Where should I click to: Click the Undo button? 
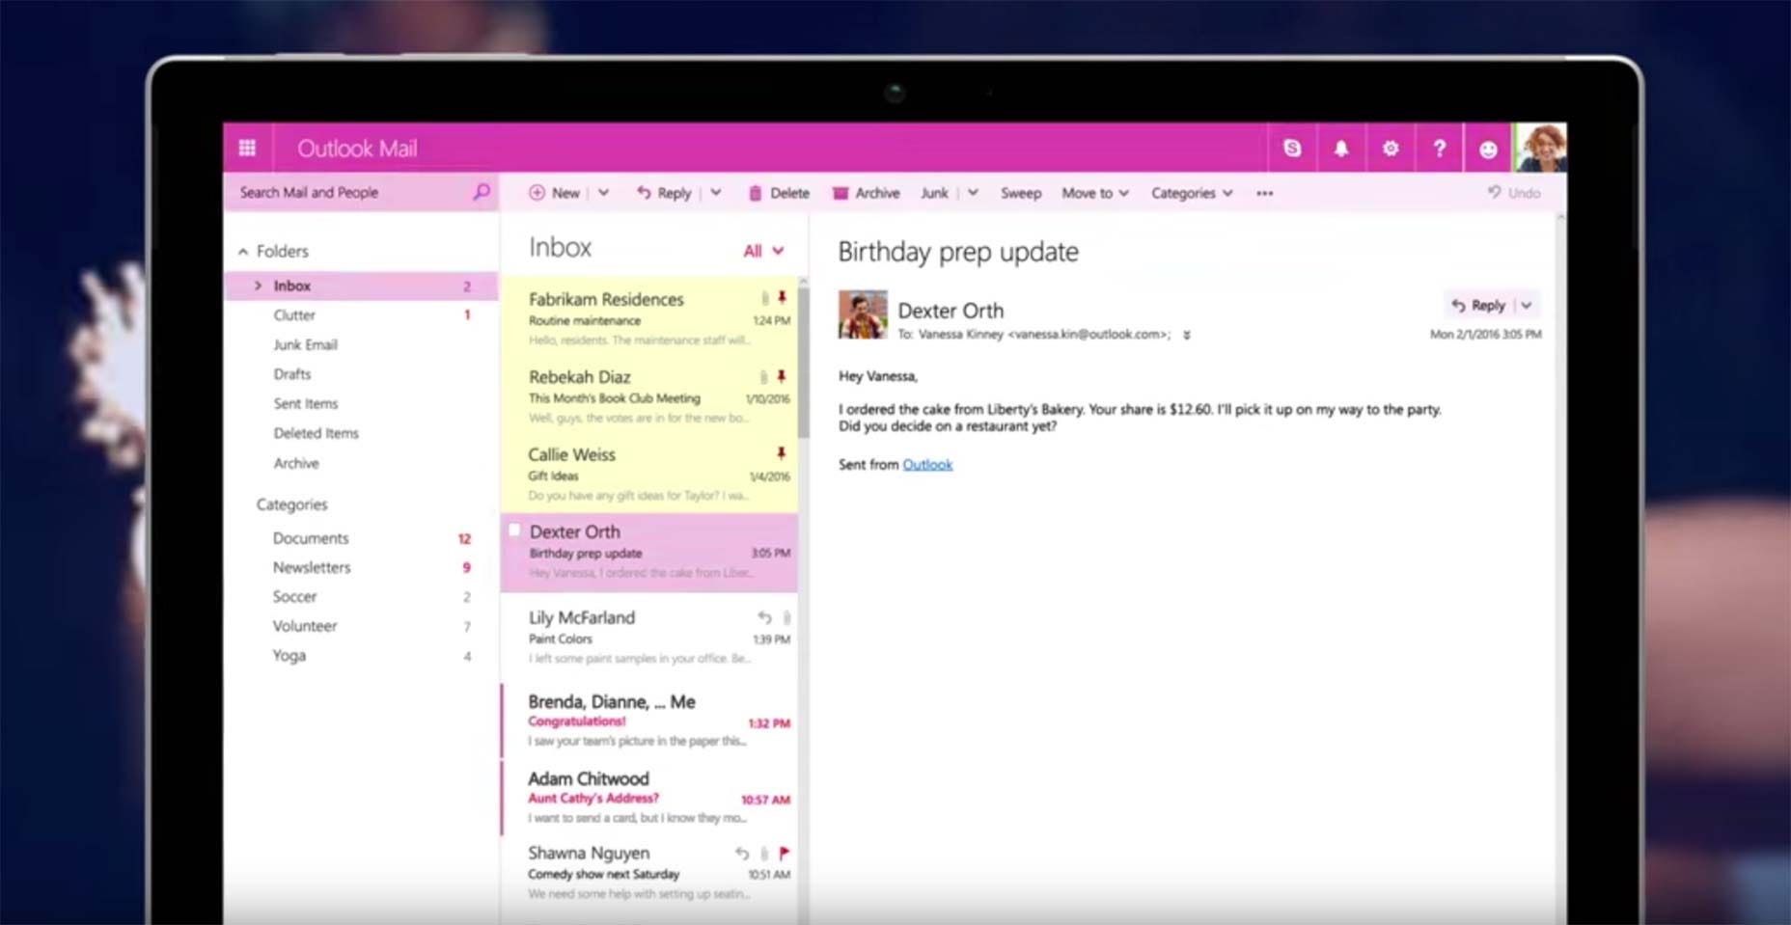[1514, 193]
